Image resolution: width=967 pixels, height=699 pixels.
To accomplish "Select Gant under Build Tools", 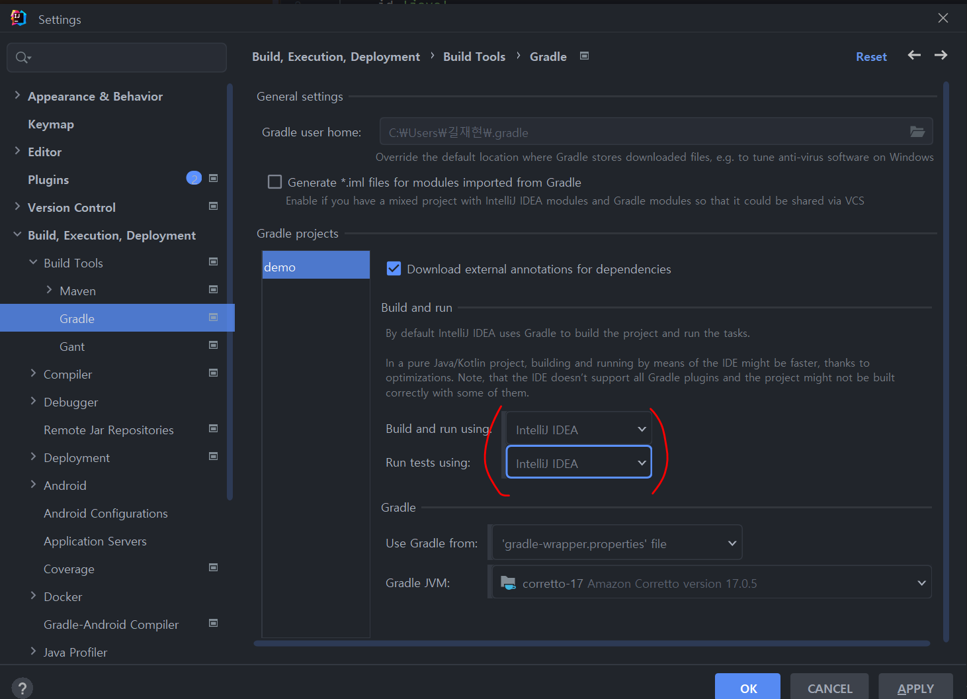I will pos(72,346).
